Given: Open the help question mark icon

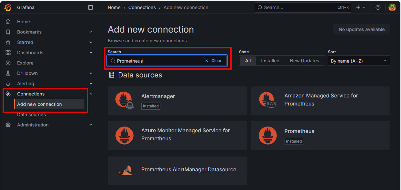Looking at the screenshot, I should pyautogui.click(x=378, y=7).
